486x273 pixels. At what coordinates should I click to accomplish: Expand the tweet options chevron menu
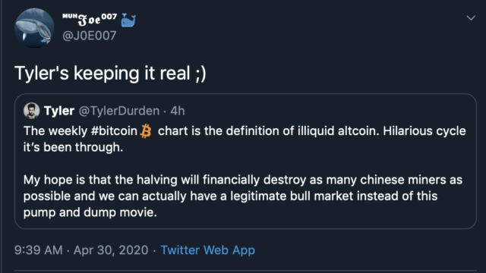coord(471,18)
